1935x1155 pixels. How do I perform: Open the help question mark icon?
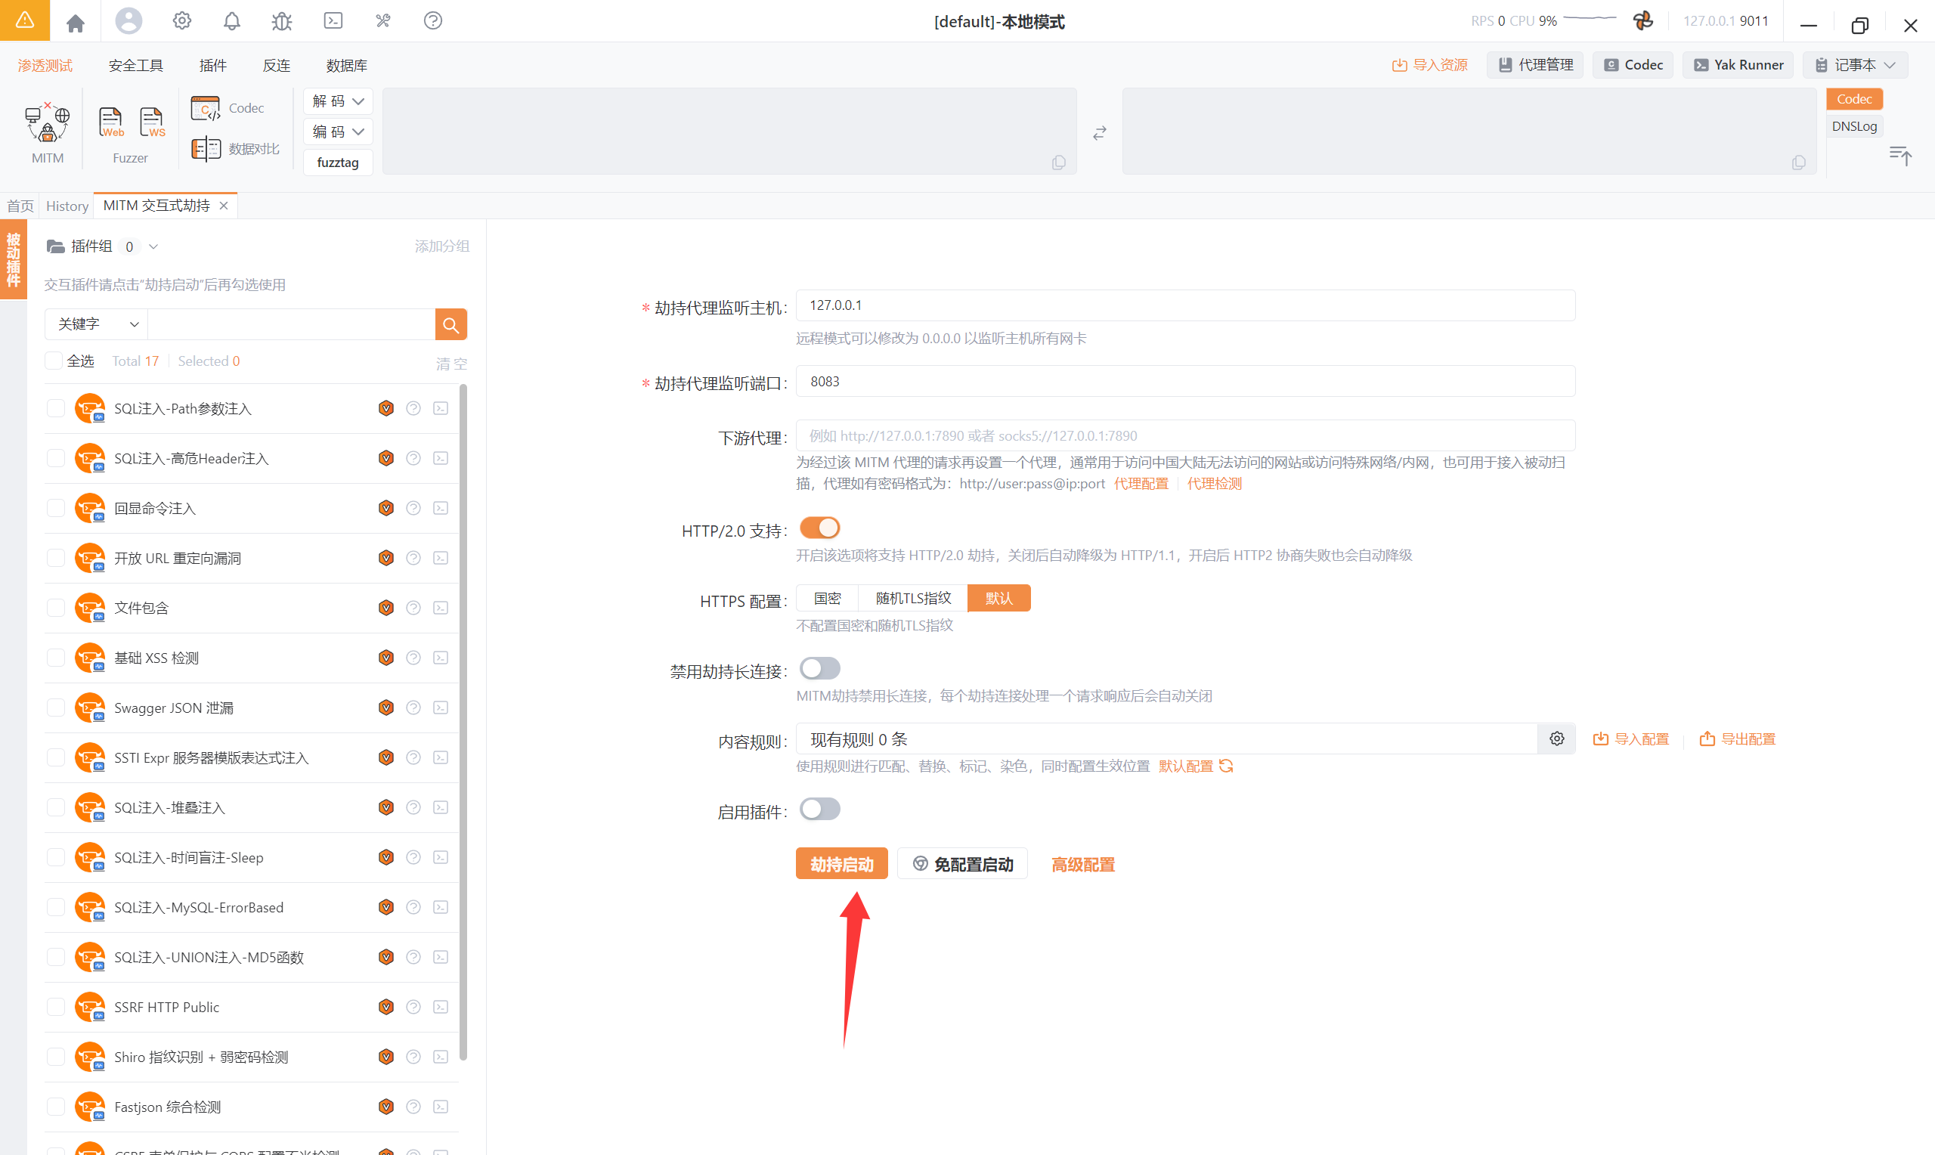(x=433, y=21)
